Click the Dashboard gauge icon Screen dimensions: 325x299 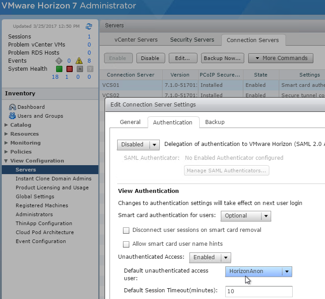tap(13, 107)
